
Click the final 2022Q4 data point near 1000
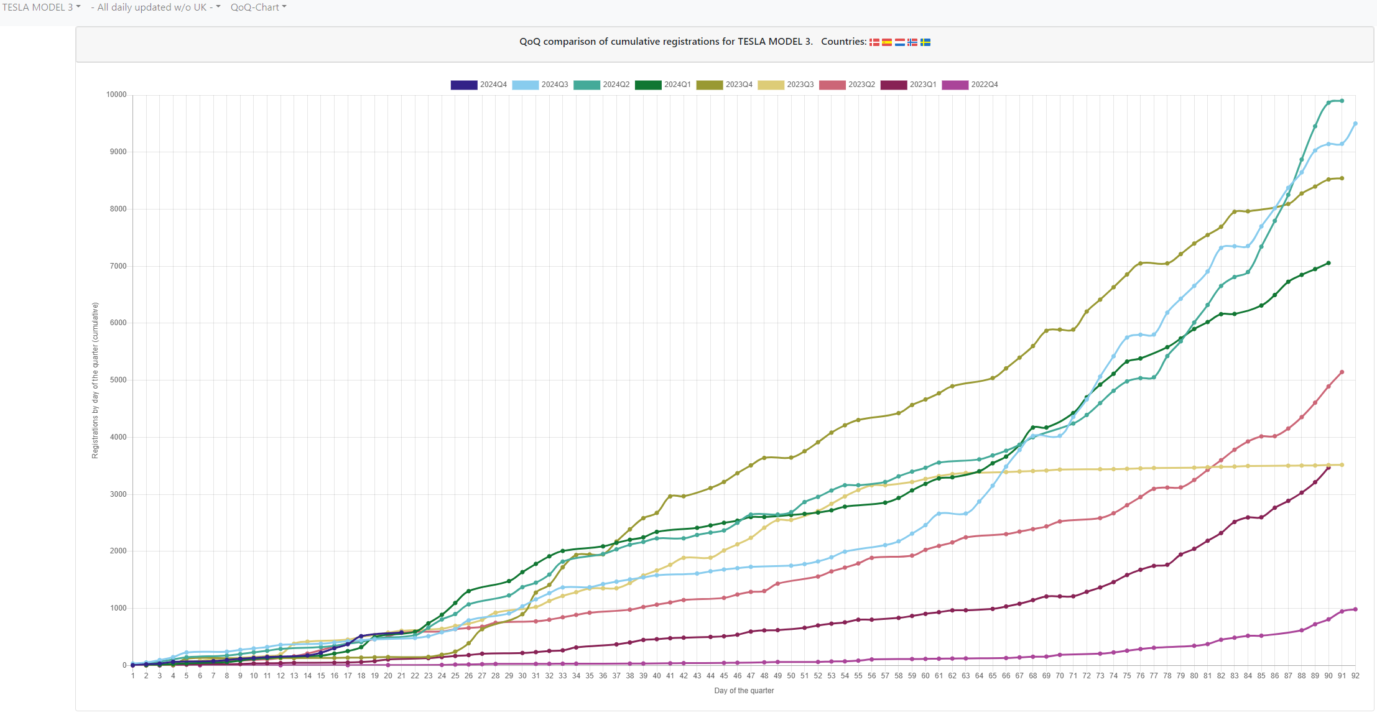[1355, 609]
